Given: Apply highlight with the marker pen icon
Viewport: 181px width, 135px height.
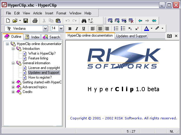Looking at the screenshot, I should point(157,28).
